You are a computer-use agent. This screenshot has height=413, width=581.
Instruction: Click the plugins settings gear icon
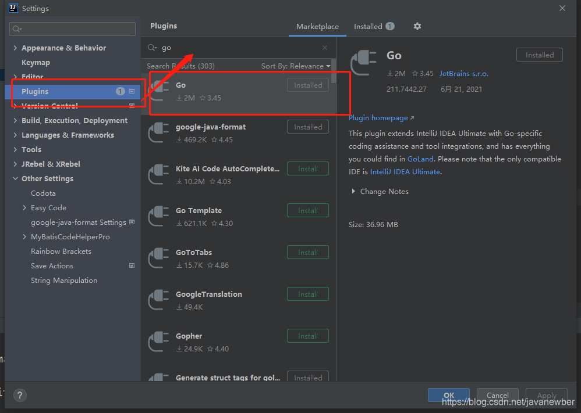click(x=417, y=26)
